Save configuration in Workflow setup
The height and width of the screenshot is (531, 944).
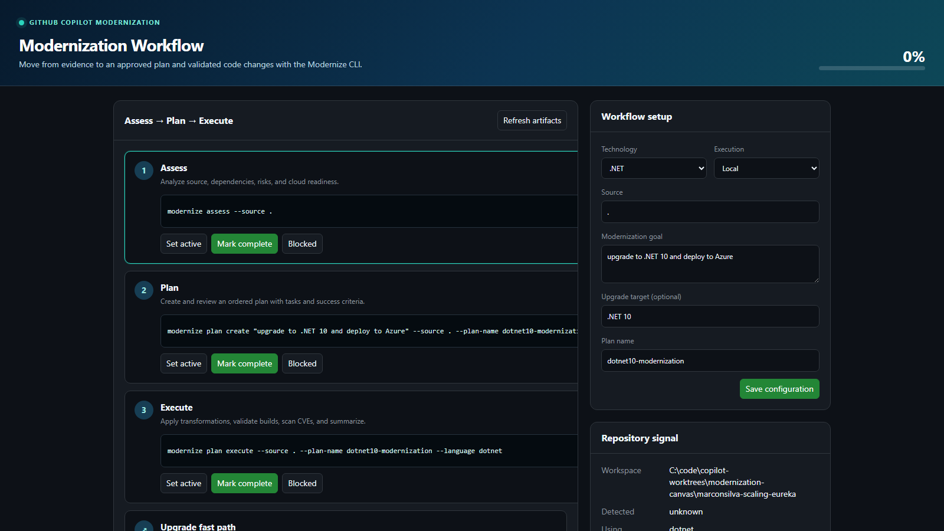tap(779, 389)
